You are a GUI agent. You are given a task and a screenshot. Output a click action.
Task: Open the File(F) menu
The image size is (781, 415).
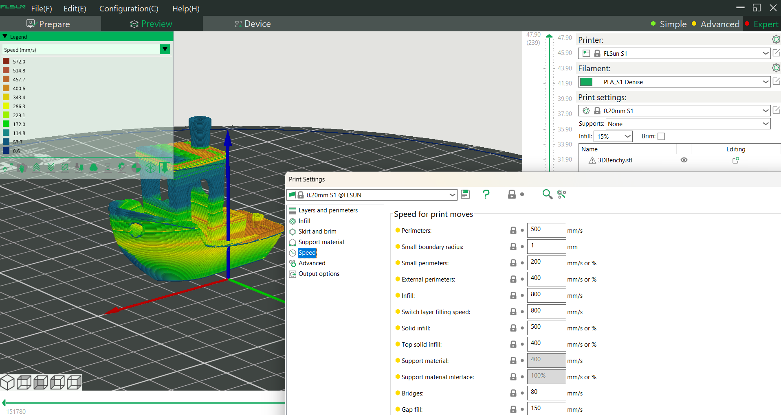click(x=42, y=9)
